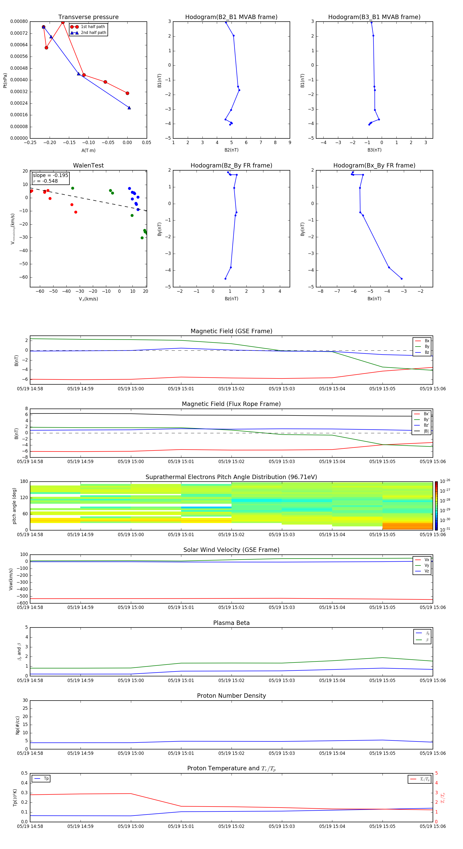
Task: Click the "Hodogram(Bx_By FR frame)" title
Action: [374, 165]
